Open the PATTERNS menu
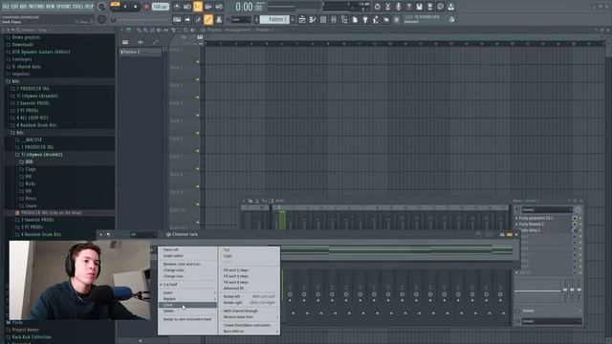This screenshot has width=612, height=344. (x=36, y=7)
